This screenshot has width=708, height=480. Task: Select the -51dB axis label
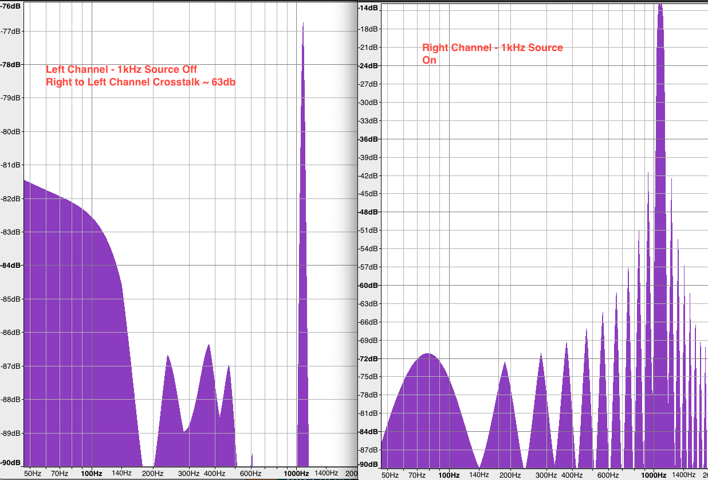[368, 230]
